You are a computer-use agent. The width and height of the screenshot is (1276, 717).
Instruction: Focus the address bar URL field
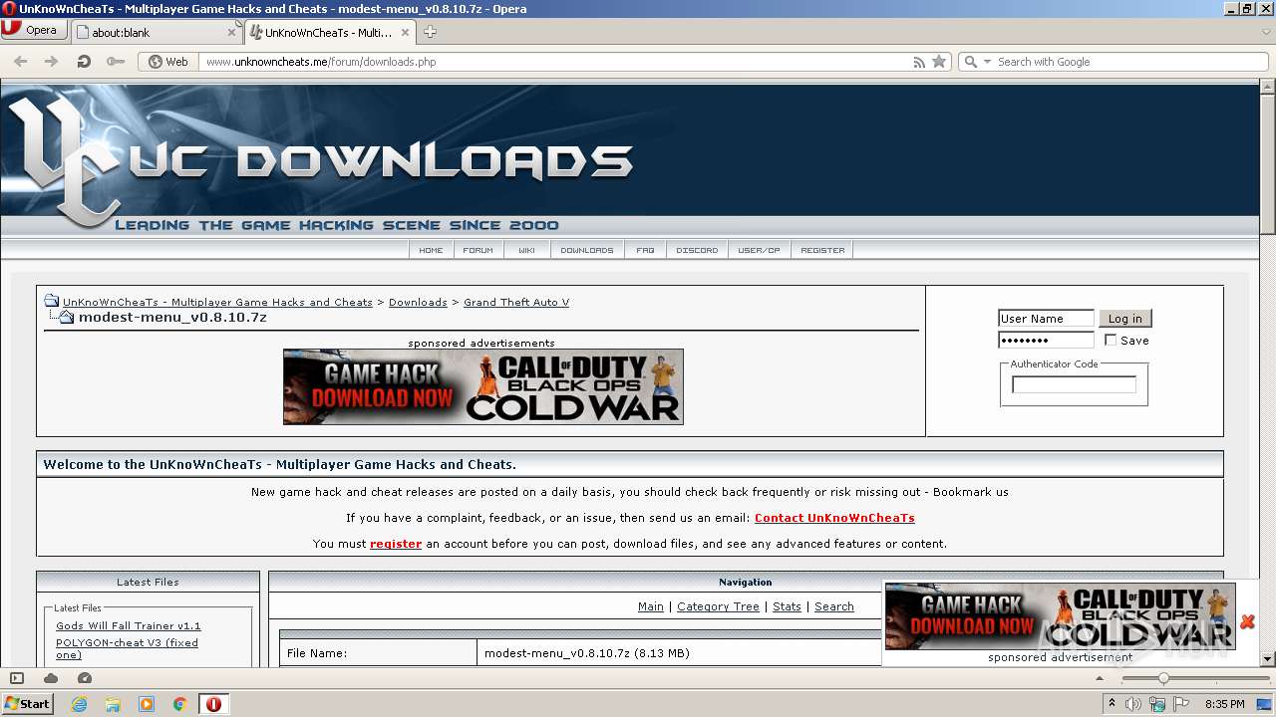(553, 62)
